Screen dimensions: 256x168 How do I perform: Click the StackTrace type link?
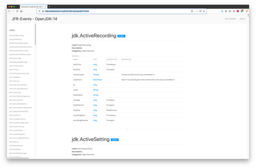(x=97, y=79)
